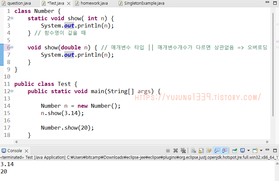Pin the Console view
The width and height of the screenshot is (279, 181).
(235, 151)
